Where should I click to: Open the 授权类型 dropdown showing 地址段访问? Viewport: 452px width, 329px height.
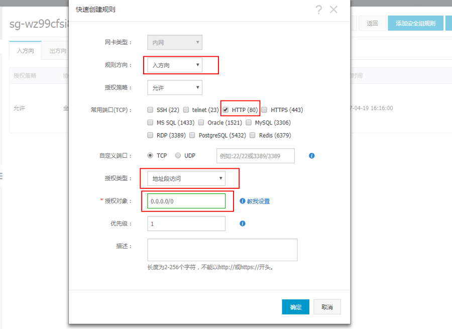[186, 178]
